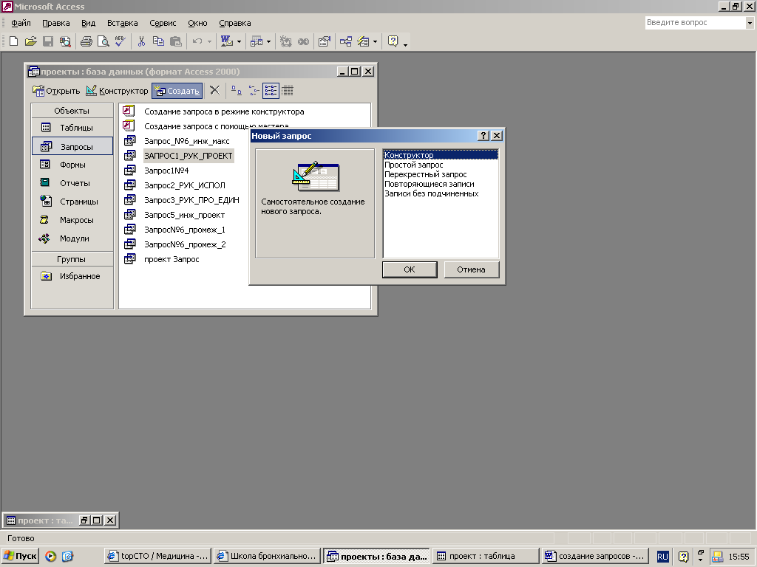Image resolution: width=757 pixels, height=567 pixels.
Task: Switch to Details view in database window
Action: [288, 90]
